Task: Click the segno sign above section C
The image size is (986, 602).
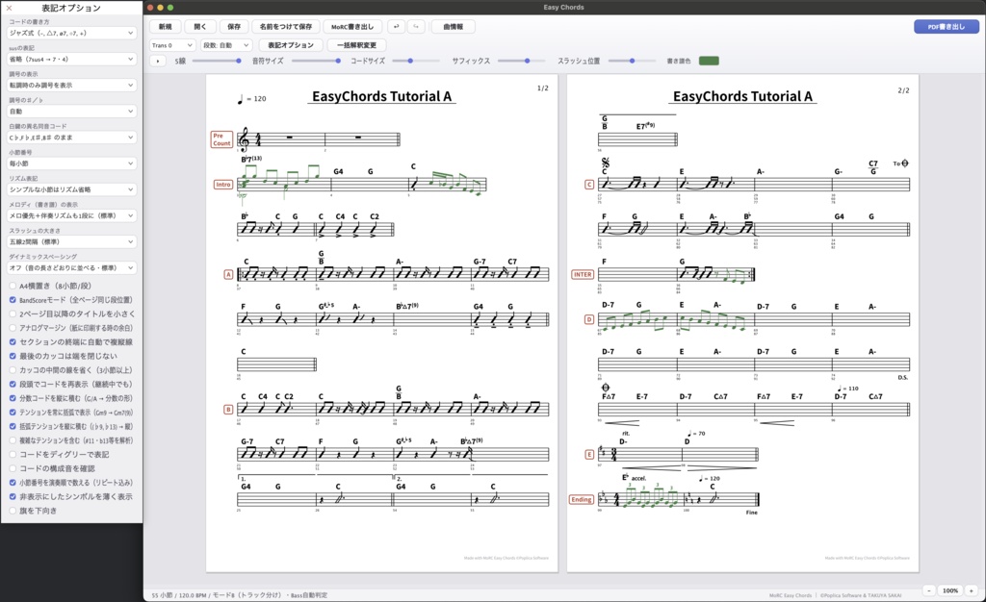Action: tap(605, 163)
